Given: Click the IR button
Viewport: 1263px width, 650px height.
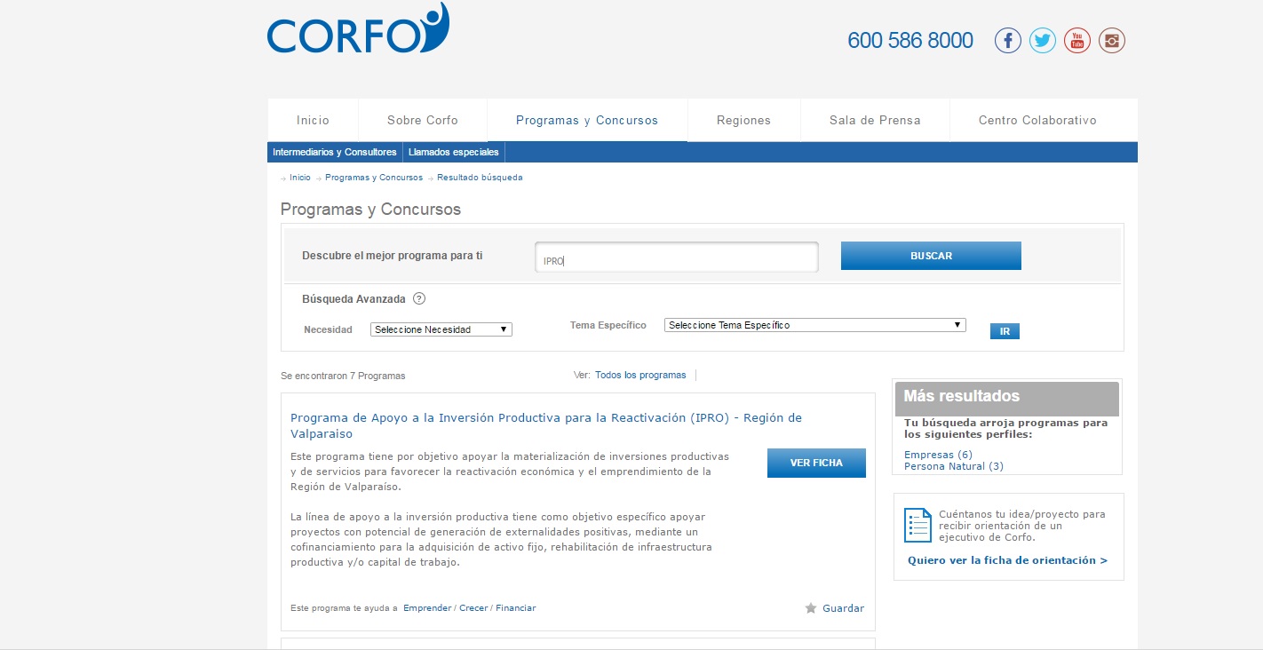Looking at the screenshot, I should pyautogui.click(x=1005, y=331).
